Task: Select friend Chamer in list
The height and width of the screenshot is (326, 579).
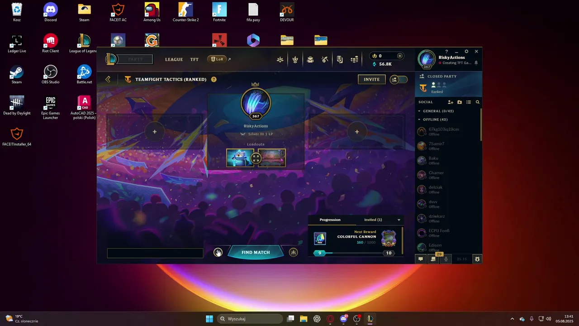Action: tap(448, 175)
